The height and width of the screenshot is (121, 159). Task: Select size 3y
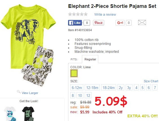tap(129, 87)
